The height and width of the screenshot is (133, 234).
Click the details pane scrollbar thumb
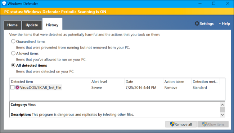(x=222, y=110)
